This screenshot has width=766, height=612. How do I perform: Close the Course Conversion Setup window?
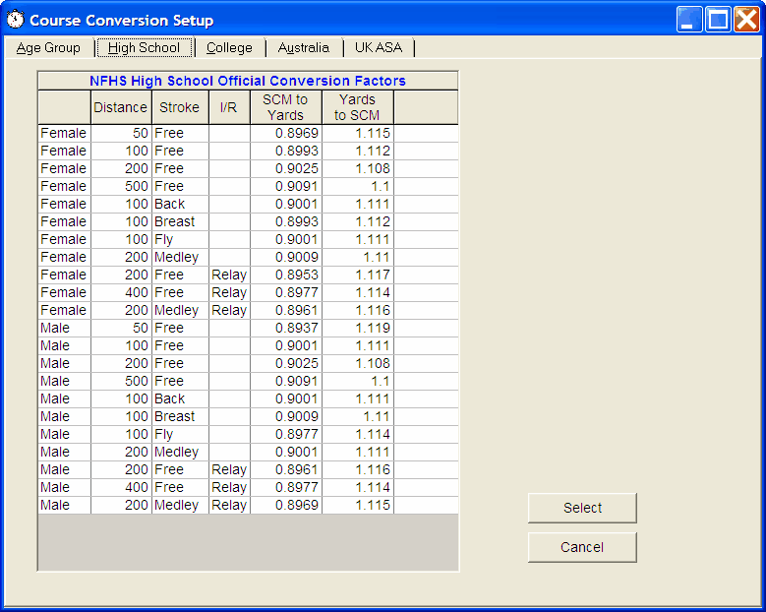[x=747, y=20]
